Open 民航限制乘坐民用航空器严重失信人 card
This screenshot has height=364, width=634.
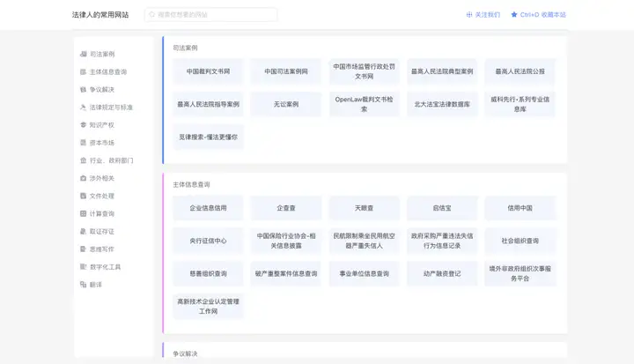tap(365, 241)
